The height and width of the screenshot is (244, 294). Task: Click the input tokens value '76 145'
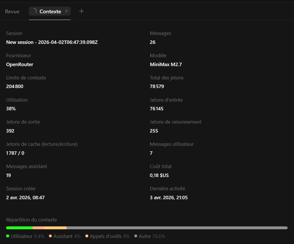(x=157, y=109)
